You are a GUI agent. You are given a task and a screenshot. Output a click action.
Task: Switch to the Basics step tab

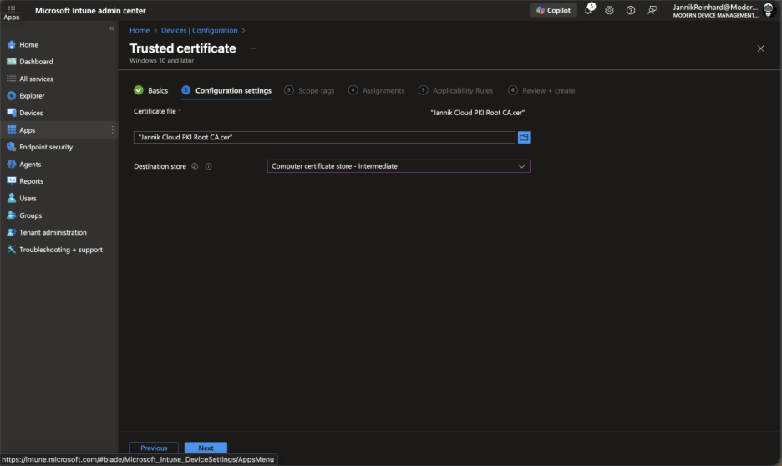click(x=151, y=90)
